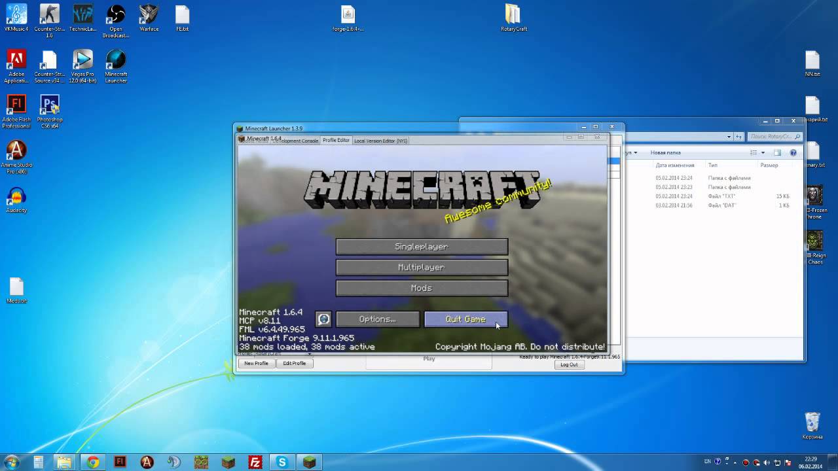This screenshot has height=471, width=838.
Task: Click Log Out in the launcher
Action: (569, 364)
